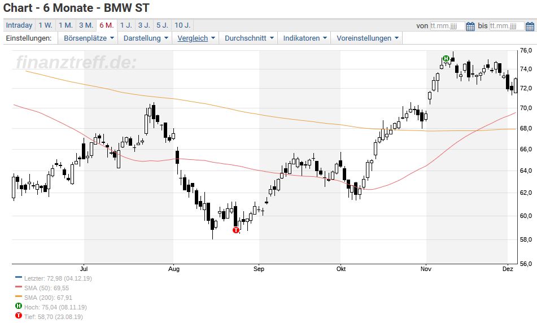Select the 1 M. time range tab

pos(66,25)
